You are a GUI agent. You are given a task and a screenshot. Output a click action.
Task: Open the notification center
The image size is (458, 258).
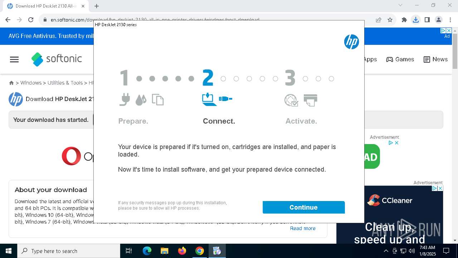click(446, 251)
